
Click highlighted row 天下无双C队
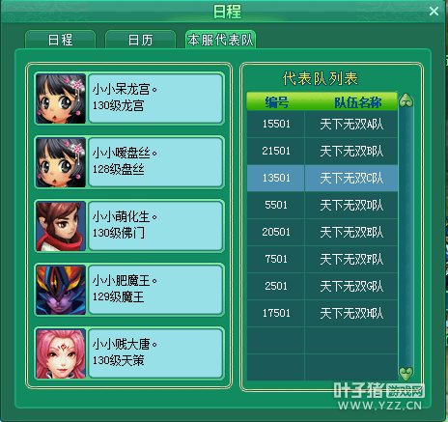(x=322, y=178)
